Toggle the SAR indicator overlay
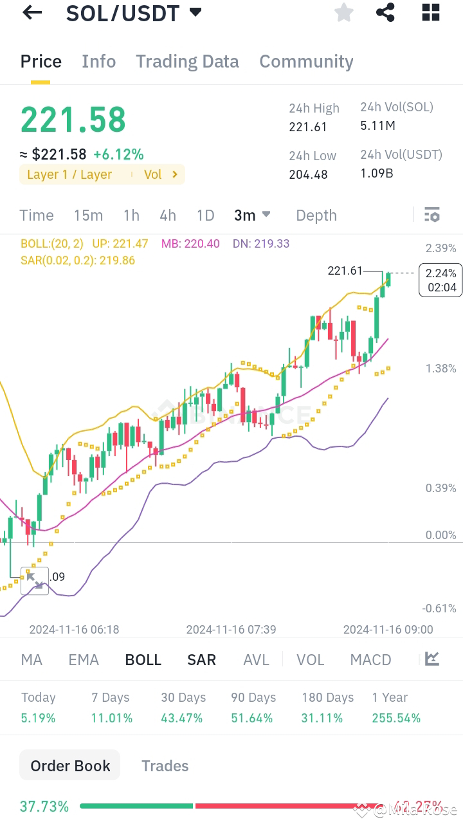 coord(201,659)
